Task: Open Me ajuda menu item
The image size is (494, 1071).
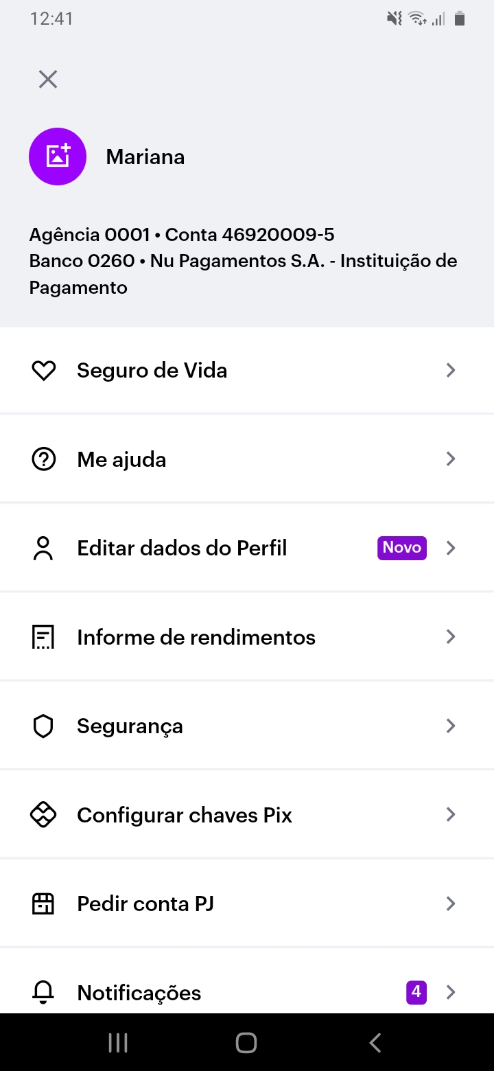Action: 121,459
